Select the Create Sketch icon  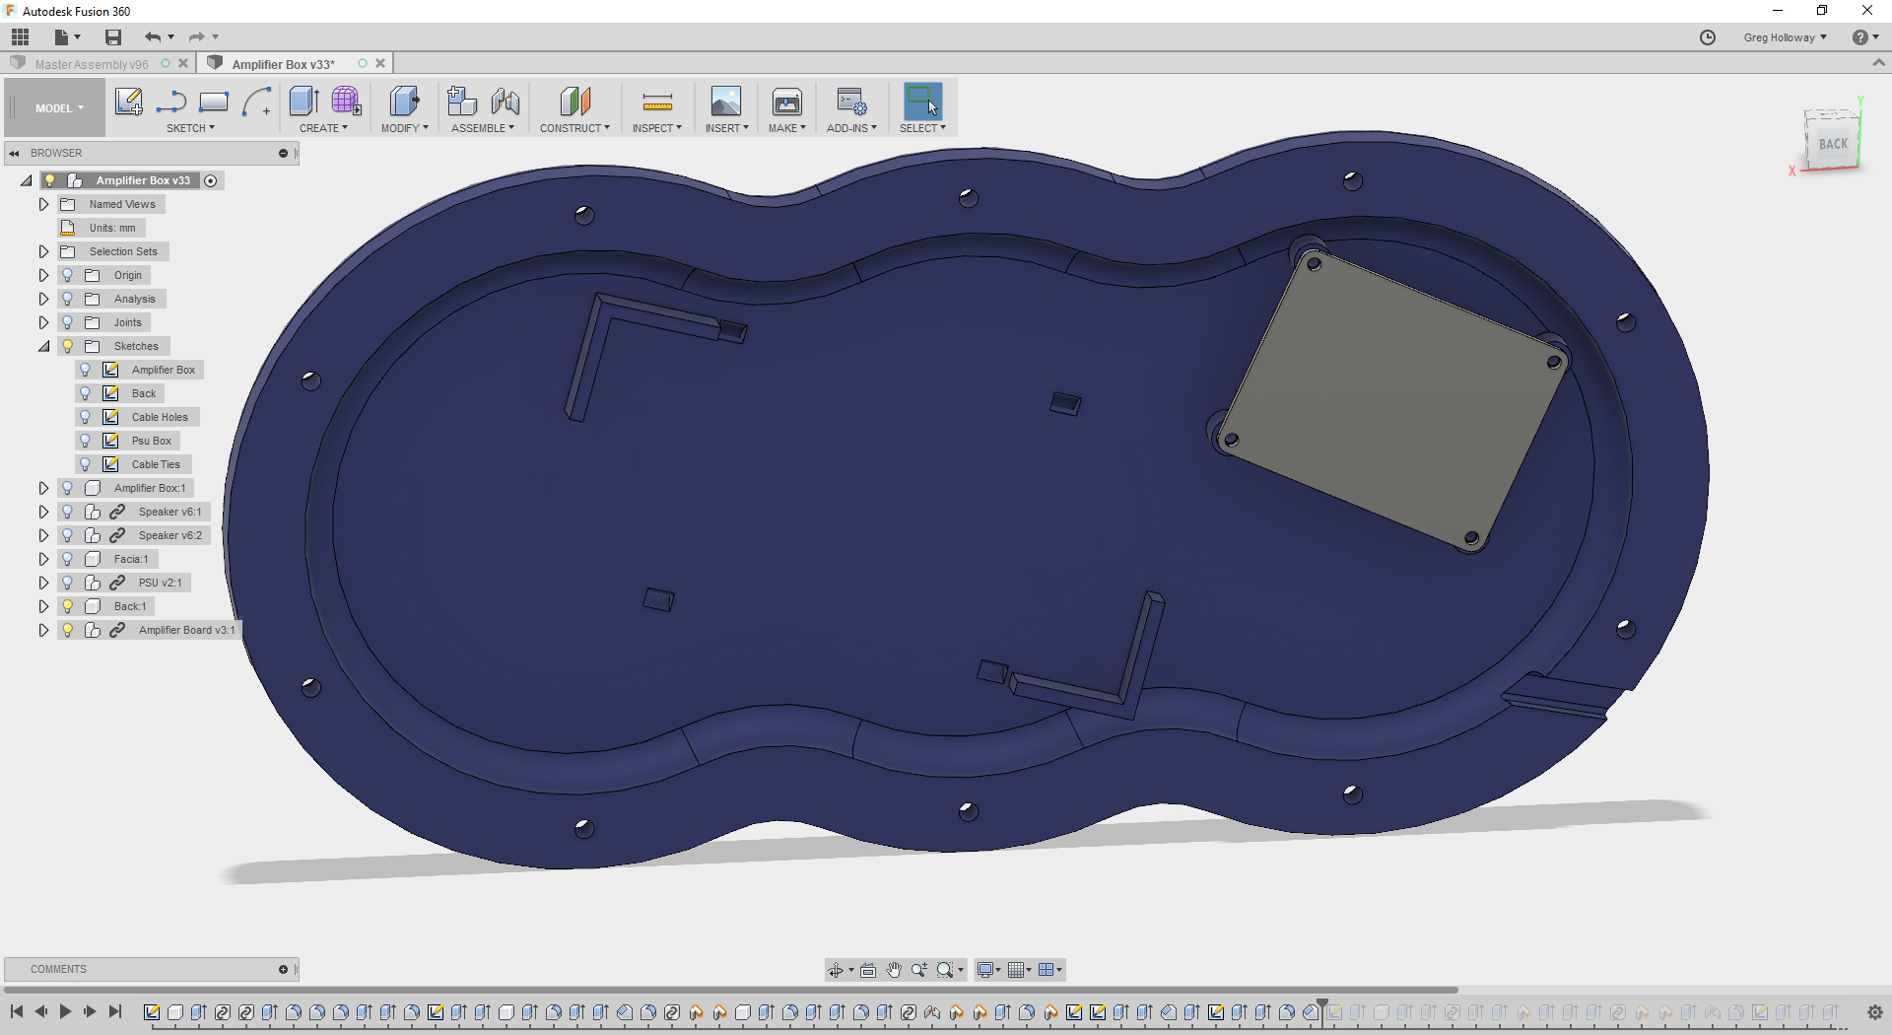click(128, 102)
